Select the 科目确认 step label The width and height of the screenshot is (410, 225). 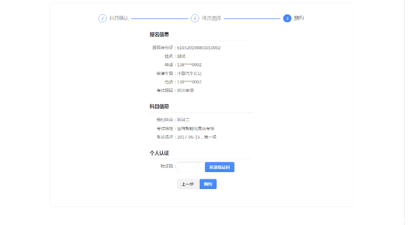(119, 18)
